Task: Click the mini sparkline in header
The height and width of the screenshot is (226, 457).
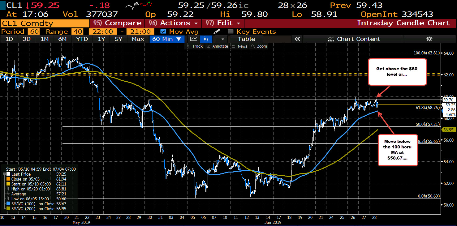Action: 139,5
